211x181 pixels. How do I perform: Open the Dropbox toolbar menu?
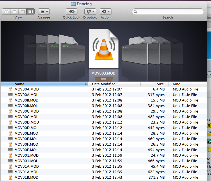click(90, 12)
